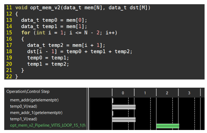Select the green pipeline loop schedule bar
This screenshot has height=133, width=207.
click(168, 126)
